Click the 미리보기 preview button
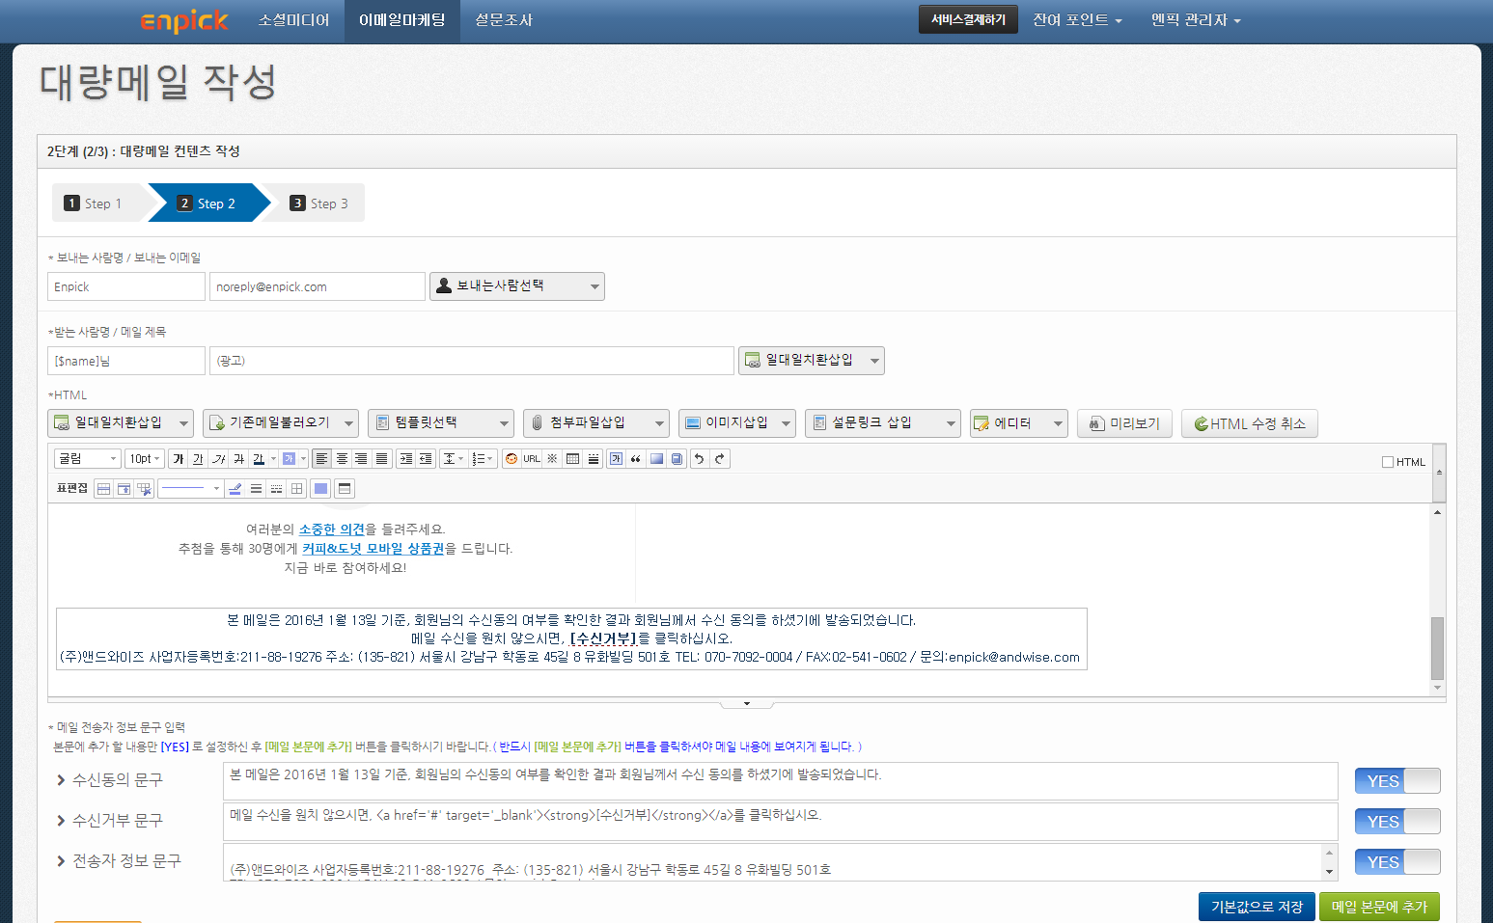This screenshot has width=1493, height=923. [x=1125, y=423]
